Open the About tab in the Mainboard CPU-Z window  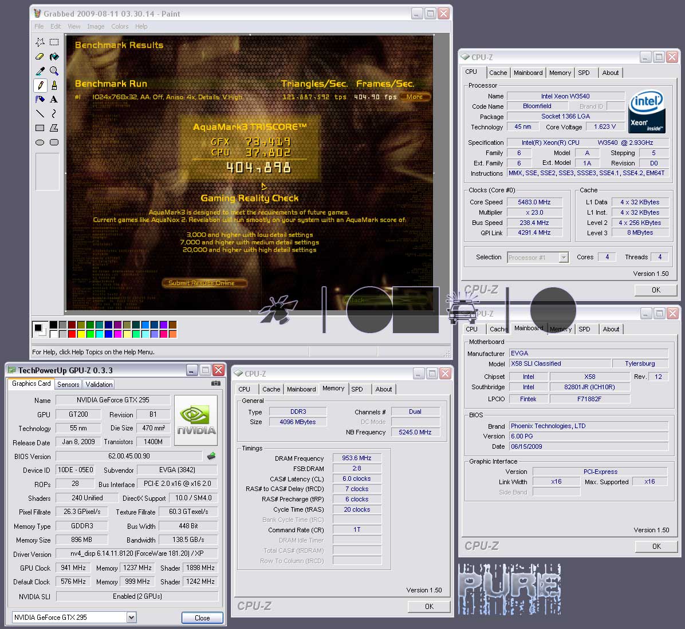[611, 329]
